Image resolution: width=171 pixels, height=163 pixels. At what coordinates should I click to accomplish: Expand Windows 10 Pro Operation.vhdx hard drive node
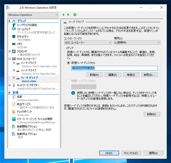[x=14, y=63]
